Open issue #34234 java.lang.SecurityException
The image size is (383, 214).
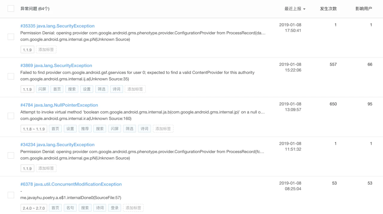(57, 145)
